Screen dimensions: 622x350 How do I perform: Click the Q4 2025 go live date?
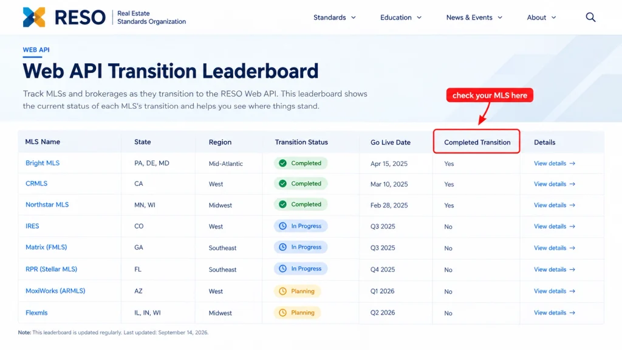coord(383,269)
